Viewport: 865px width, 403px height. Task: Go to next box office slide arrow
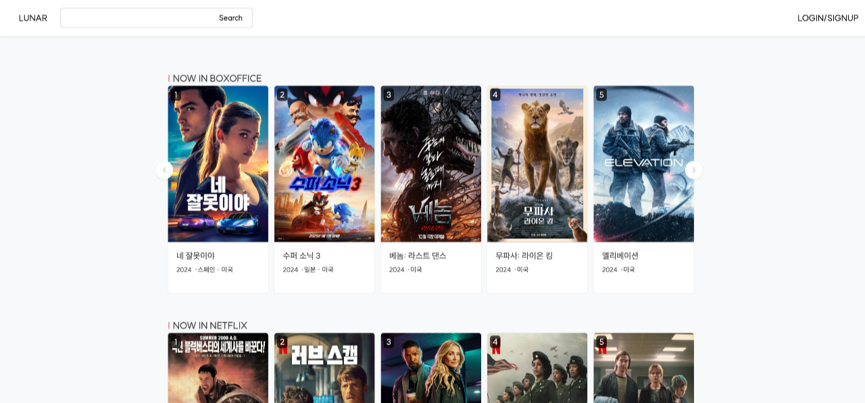point(693,170)
